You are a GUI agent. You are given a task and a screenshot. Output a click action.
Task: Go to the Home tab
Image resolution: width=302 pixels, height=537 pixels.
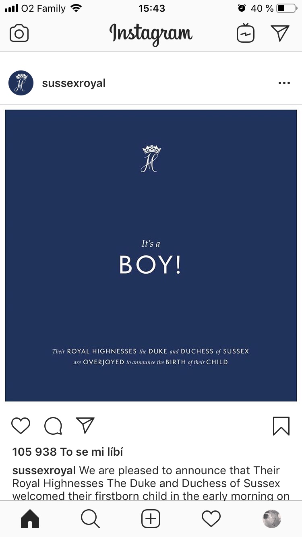30,519
